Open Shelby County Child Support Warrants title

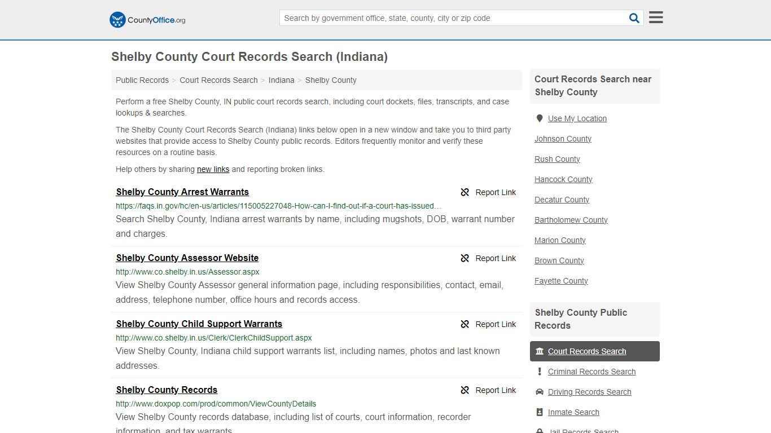[199, 324]
